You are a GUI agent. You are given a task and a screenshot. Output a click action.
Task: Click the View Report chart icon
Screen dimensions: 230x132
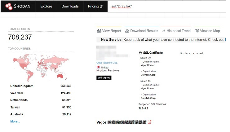pos(99,31)
